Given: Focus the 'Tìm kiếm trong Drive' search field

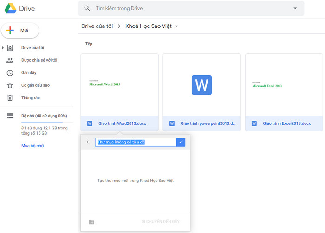Looking at the screenshot, I should click(x=191, y=8).
